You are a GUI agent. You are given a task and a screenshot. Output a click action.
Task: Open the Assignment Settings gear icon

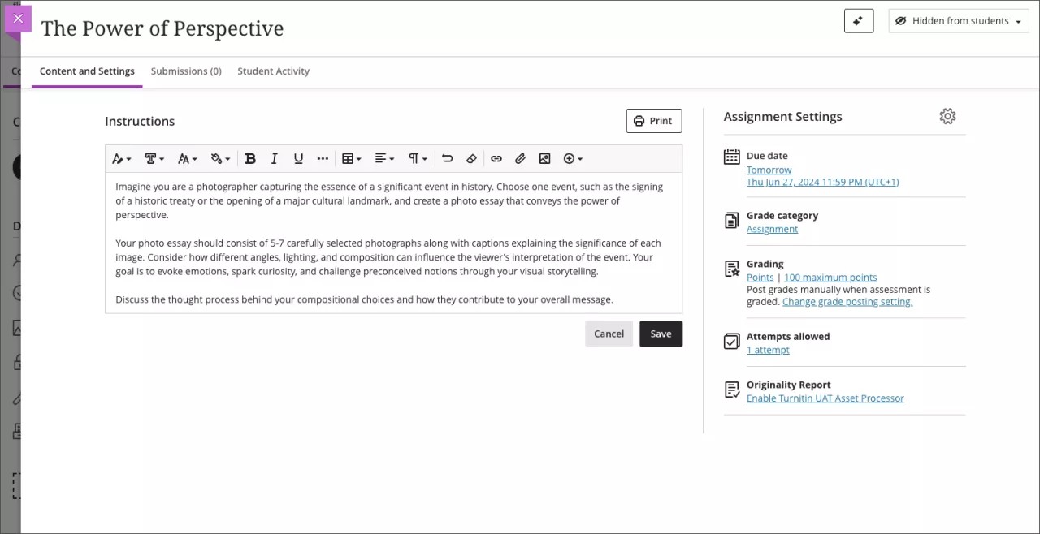click(947, 116)
